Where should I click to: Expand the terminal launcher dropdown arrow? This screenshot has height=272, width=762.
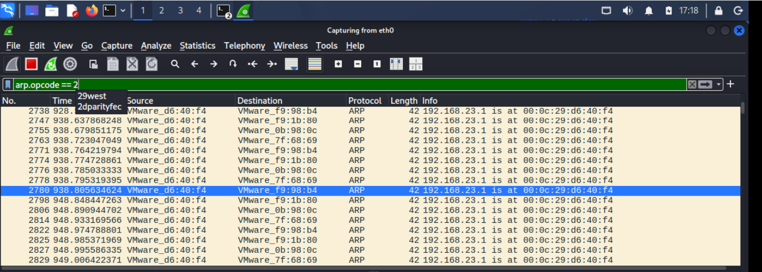pos(123,10)
